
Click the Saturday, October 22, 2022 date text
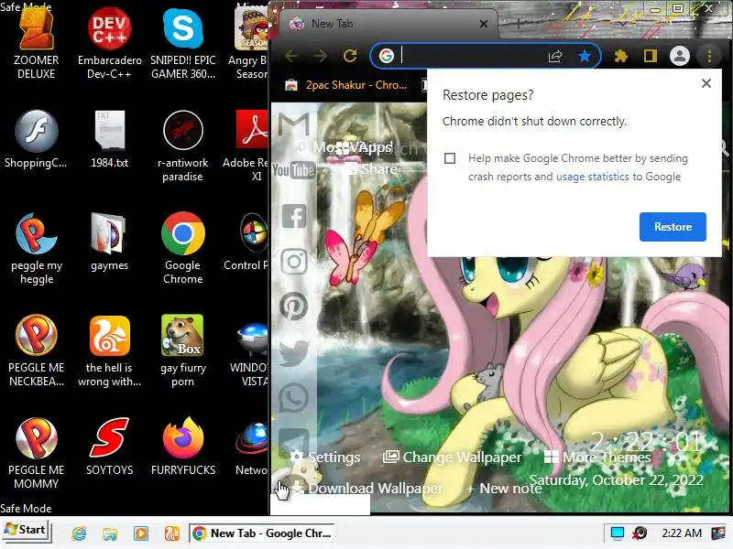616,479
